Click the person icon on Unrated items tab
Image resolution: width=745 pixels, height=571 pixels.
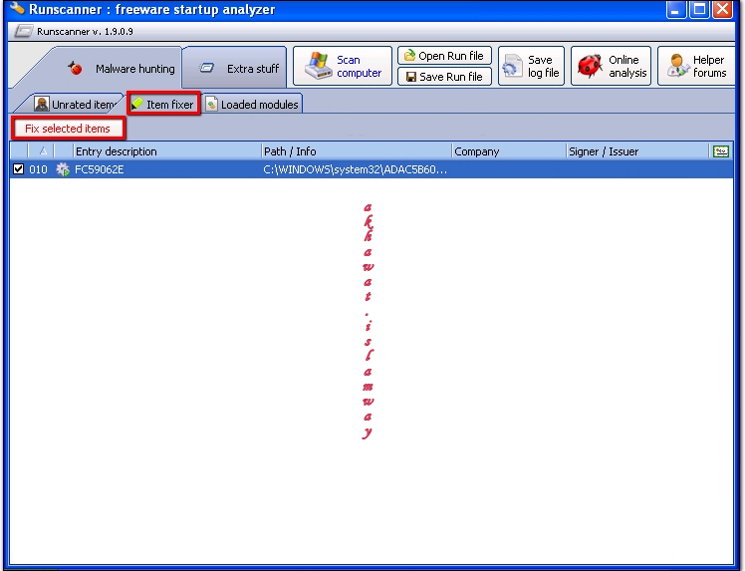pos(42,104)
